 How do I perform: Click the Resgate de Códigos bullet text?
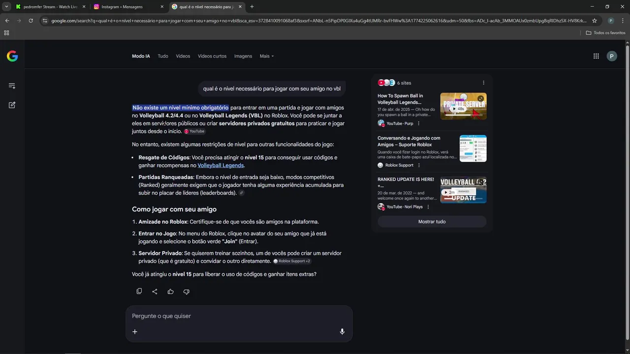click(x=238, y=161)
